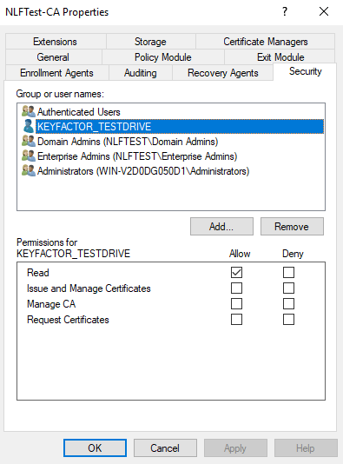Check Deny for Manage CA
The width and height of the screenshot is (343, 464).
pos(288,303)
